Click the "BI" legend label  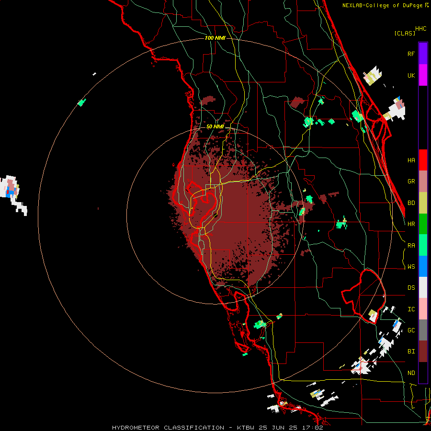click(x=411, y=352)
